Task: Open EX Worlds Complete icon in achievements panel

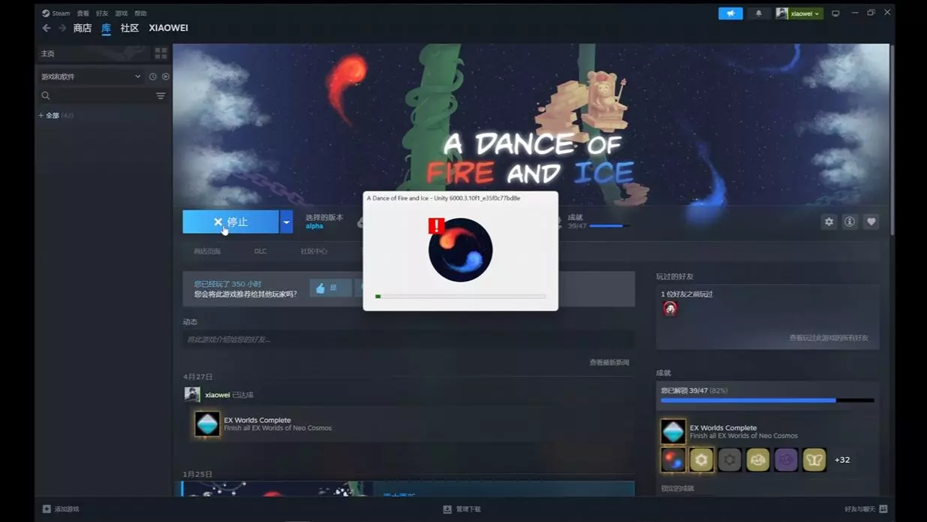Action: (x=673, y=431)
